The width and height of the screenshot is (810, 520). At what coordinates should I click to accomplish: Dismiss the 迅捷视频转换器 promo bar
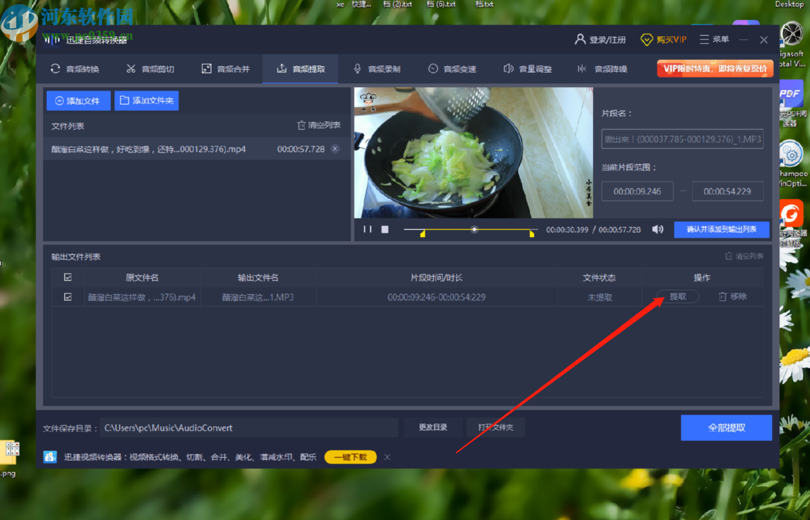[387, 457]
